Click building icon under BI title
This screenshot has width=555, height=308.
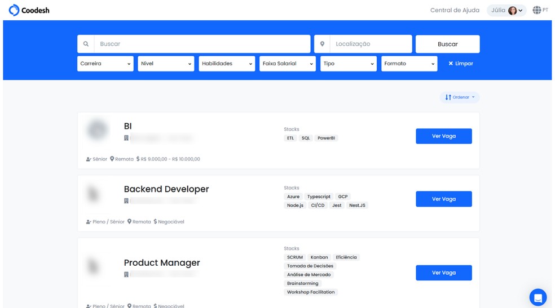[126, 138]
